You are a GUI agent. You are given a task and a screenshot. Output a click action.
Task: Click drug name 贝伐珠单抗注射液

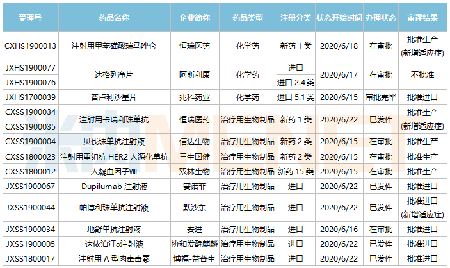point(114,142)
